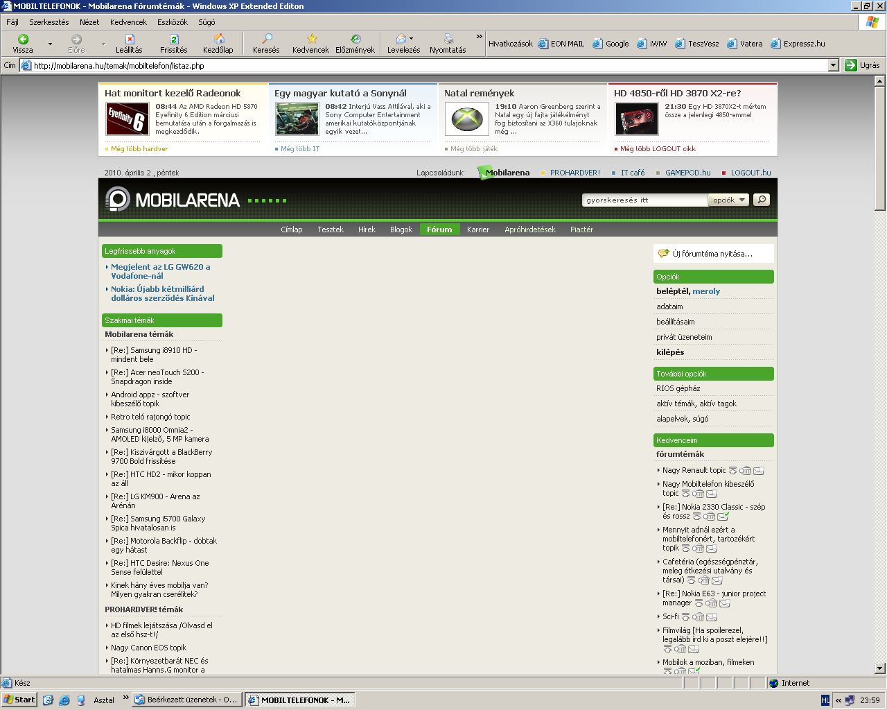Click the vertical page scrollbar thumb

880,148
